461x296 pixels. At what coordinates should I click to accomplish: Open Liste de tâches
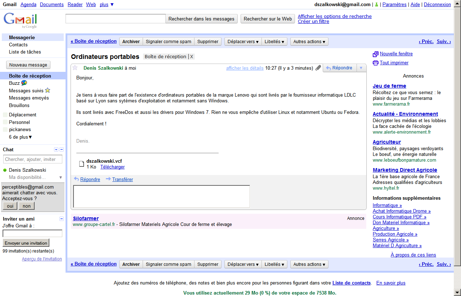point(25,52)
